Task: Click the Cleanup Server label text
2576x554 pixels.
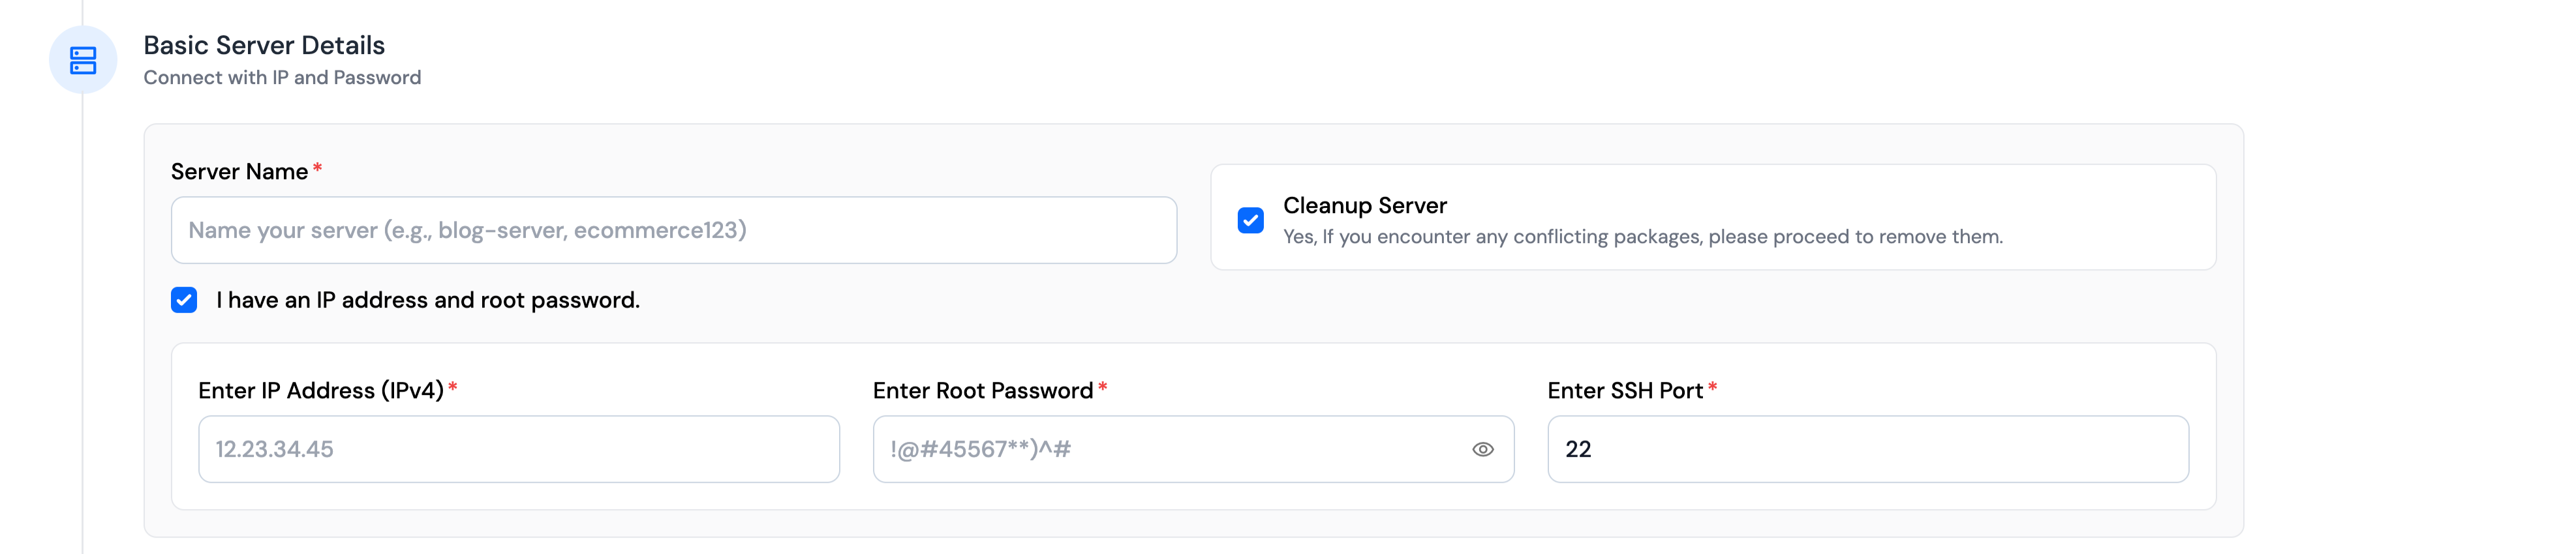Action: [1365, 205]
